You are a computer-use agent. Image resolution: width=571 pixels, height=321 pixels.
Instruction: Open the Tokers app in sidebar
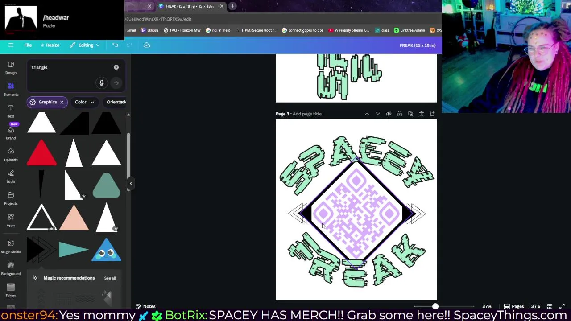tap(11, 290)
